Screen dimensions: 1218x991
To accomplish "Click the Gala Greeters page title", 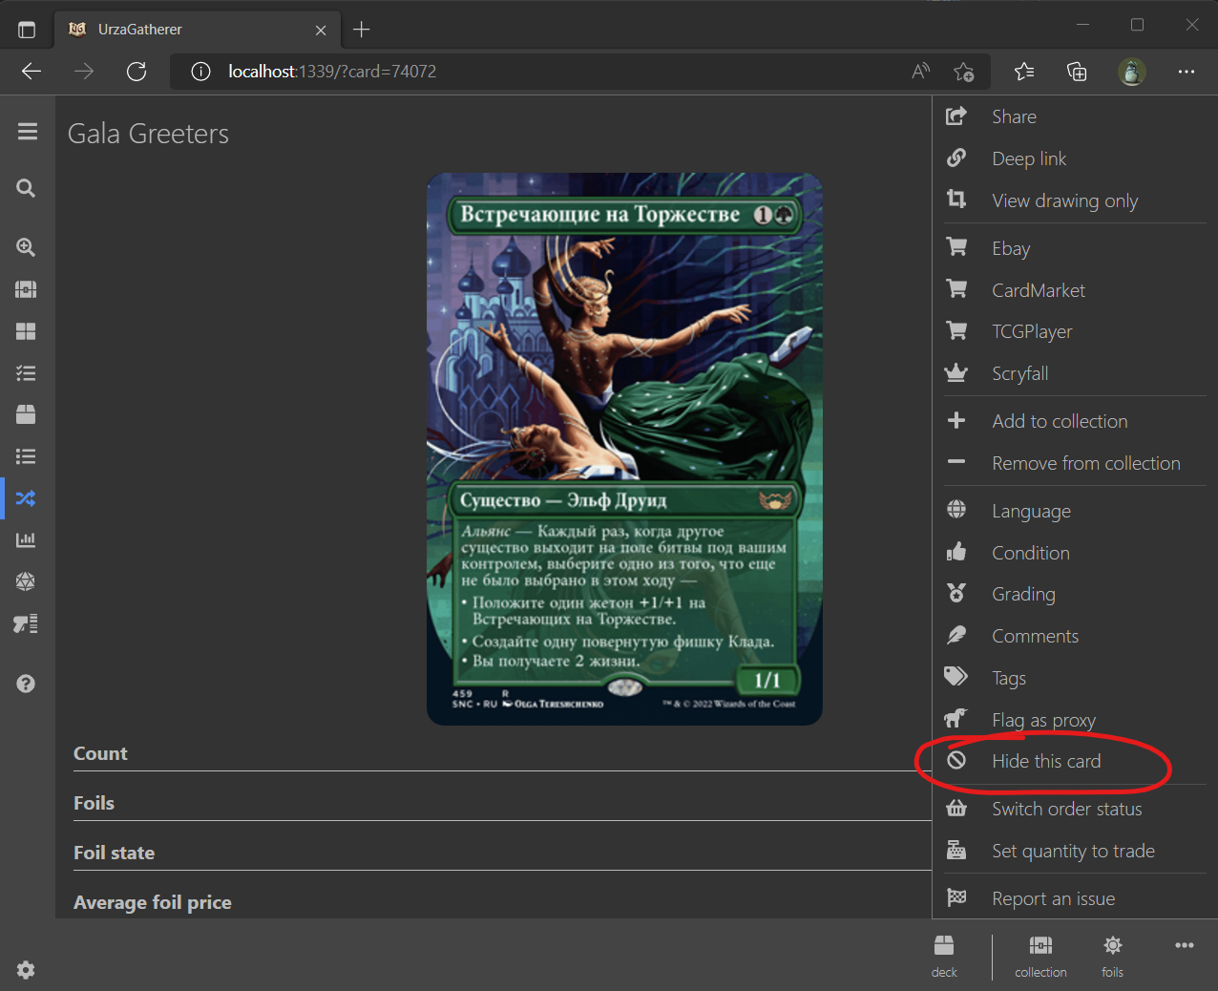I will [x=148, y=134].
